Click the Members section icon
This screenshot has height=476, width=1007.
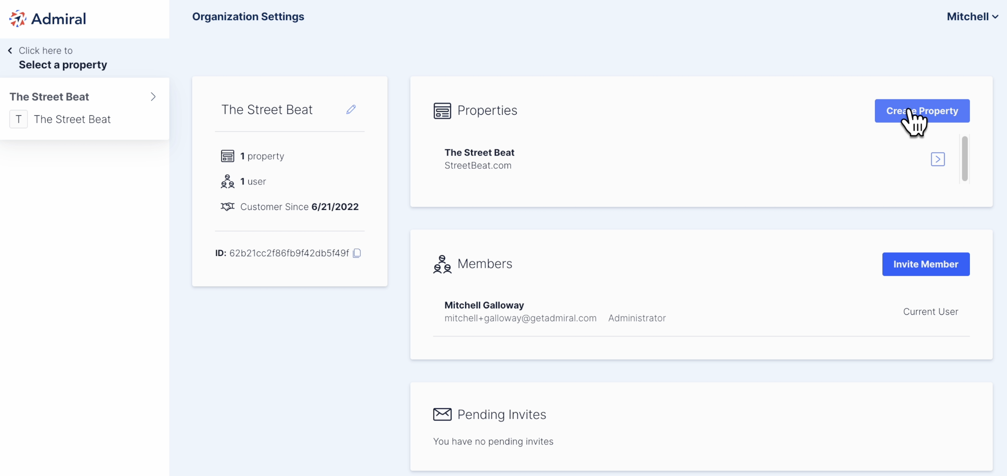[442, 264]
